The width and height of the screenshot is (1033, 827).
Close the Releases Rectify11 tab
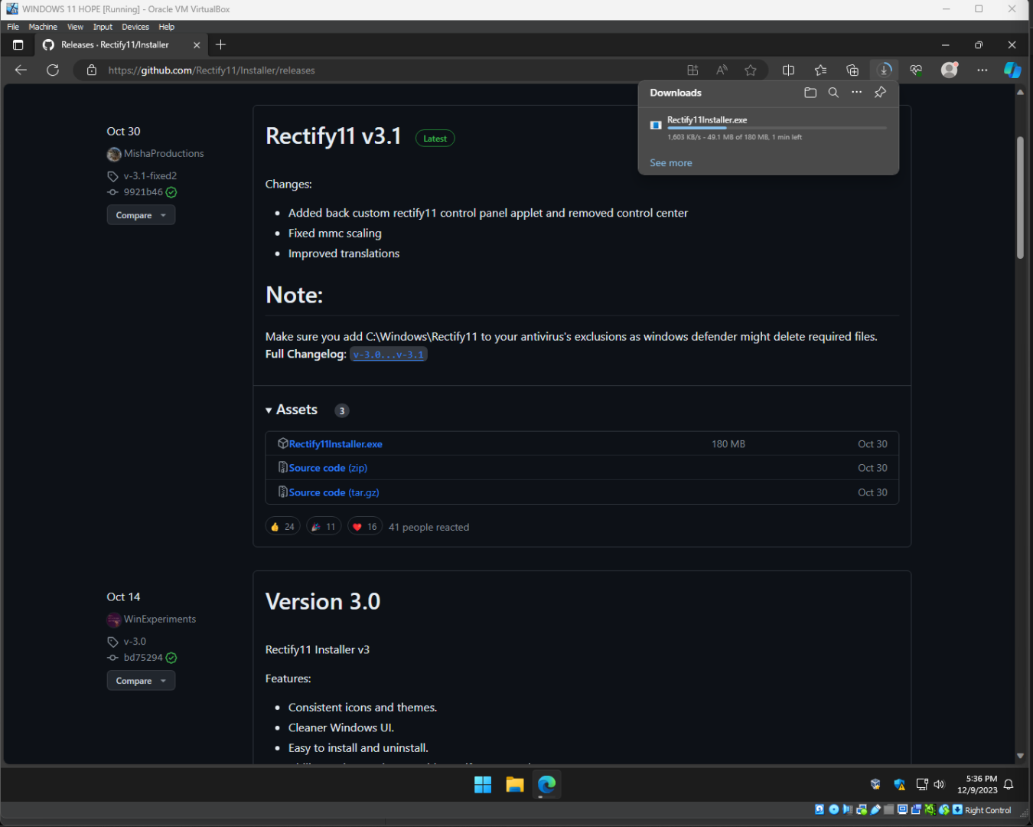(x=197, y=45)
